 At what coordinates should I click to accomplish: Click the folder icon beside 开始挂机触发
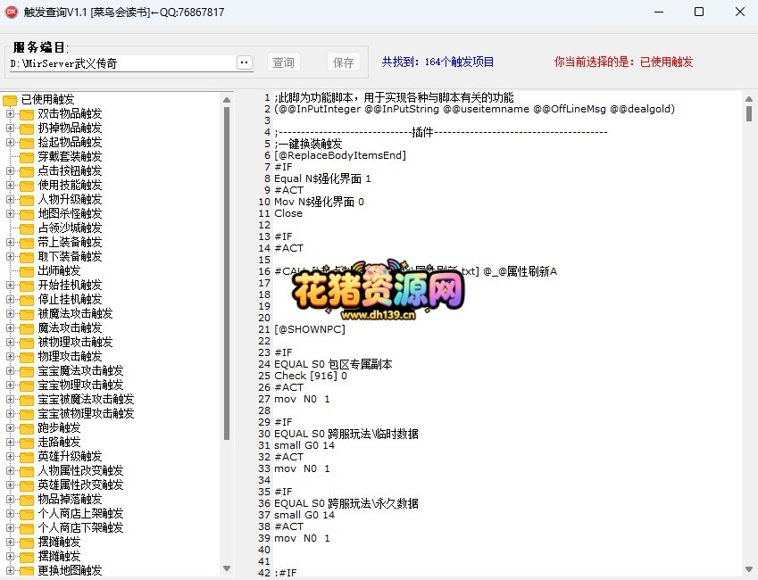(27, 286)
